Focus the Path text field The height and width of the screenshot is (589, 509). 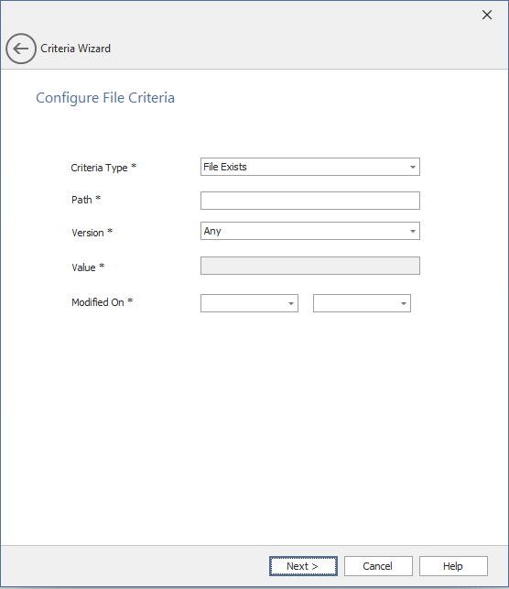coord(310,201)
